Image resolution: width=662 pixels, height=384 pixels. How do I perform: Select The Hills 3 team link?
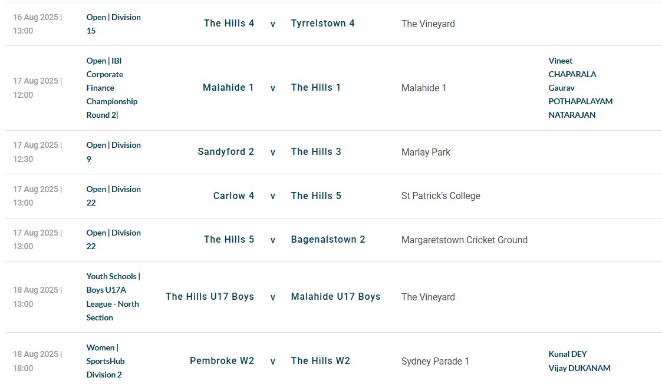[316, 151]
